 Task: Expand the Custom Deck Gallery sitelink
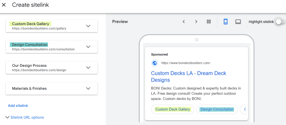click(x=88, y=26)
